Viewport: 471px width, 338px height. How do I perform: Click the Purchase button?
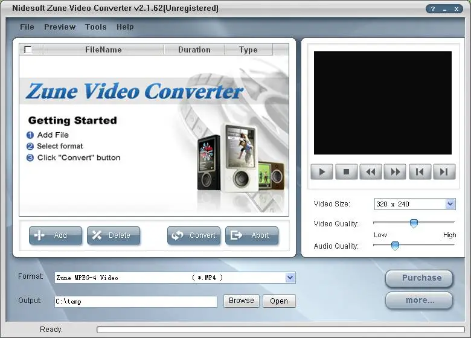(419, 278)
